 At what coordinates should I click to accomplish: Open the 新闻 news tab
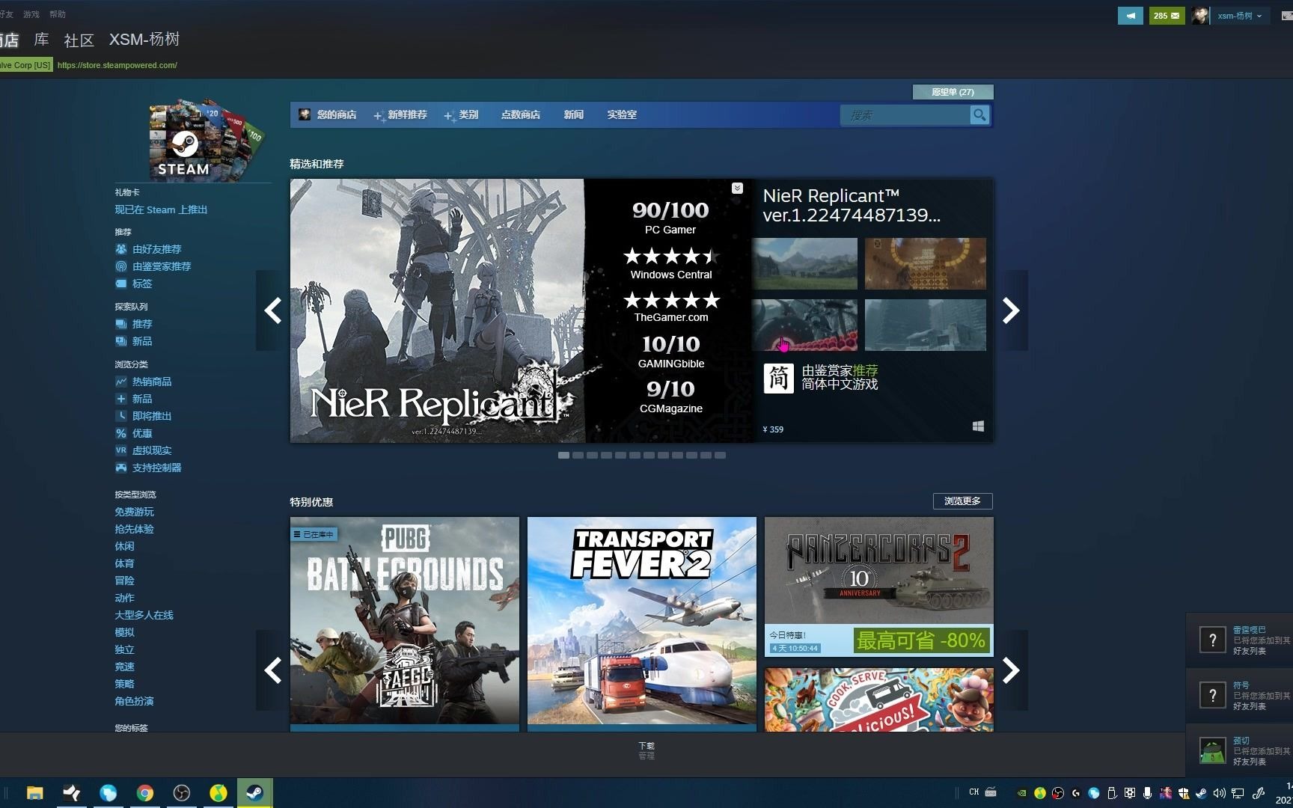(x=574, y=115)
